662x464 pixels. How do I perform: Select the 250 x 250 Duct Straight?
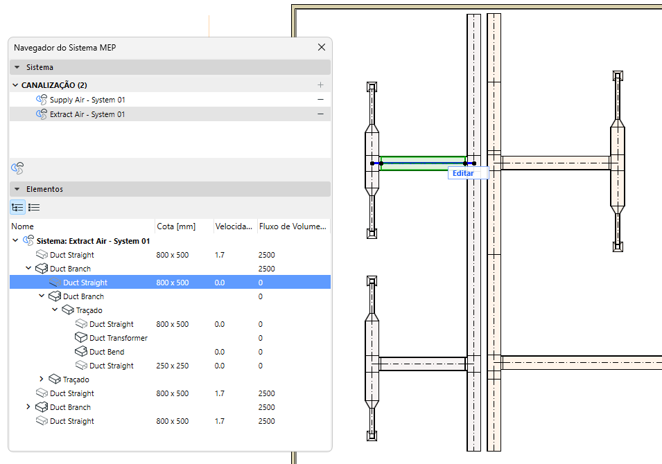pos(111,366)
